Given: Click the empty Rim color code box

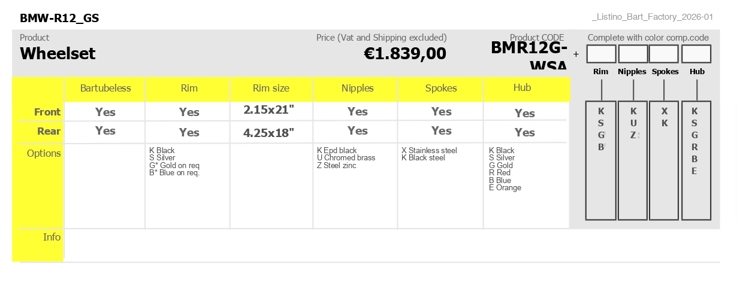Looking at the screenshot, I should coord(601,54).
